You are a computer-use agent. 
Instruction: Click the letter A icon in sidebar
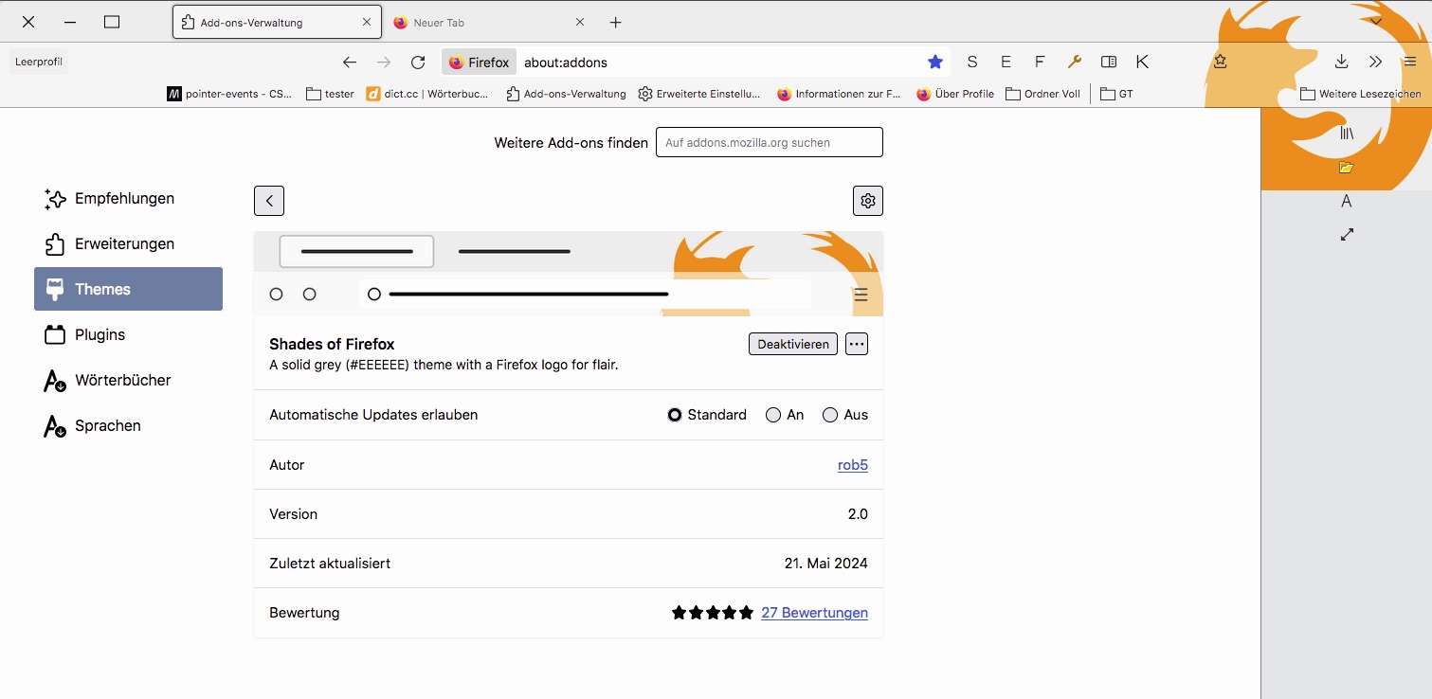point(1347,201)
